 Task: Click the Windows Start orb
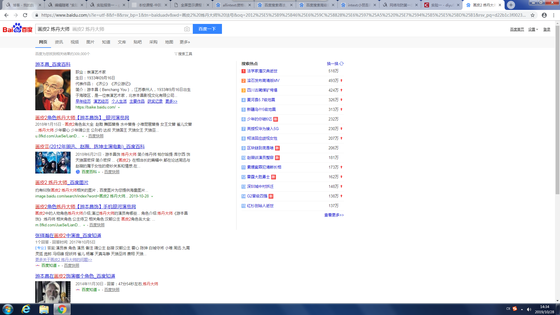8,309
